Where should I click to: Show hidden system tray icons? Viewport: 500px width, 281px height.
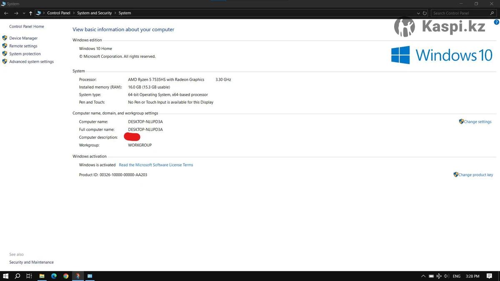423,276
